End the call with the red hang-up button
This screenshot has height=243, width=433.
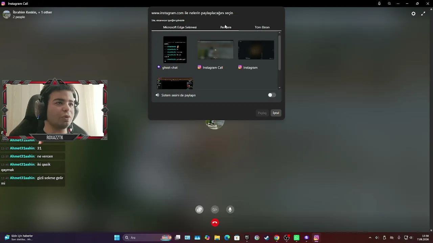215,223
